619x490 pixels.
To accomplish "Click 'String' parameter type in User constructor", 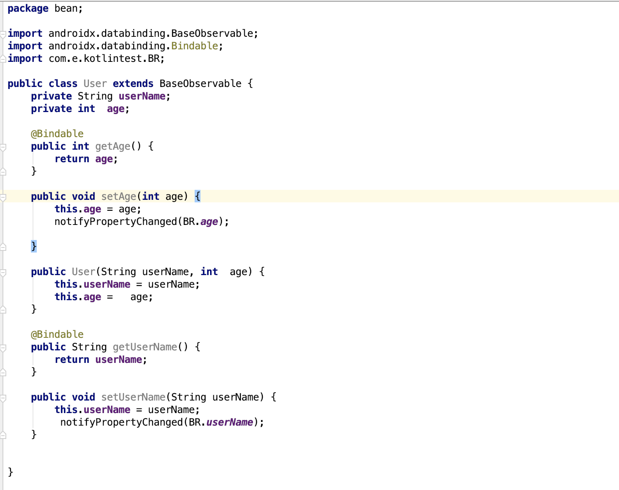I will 119,272.
